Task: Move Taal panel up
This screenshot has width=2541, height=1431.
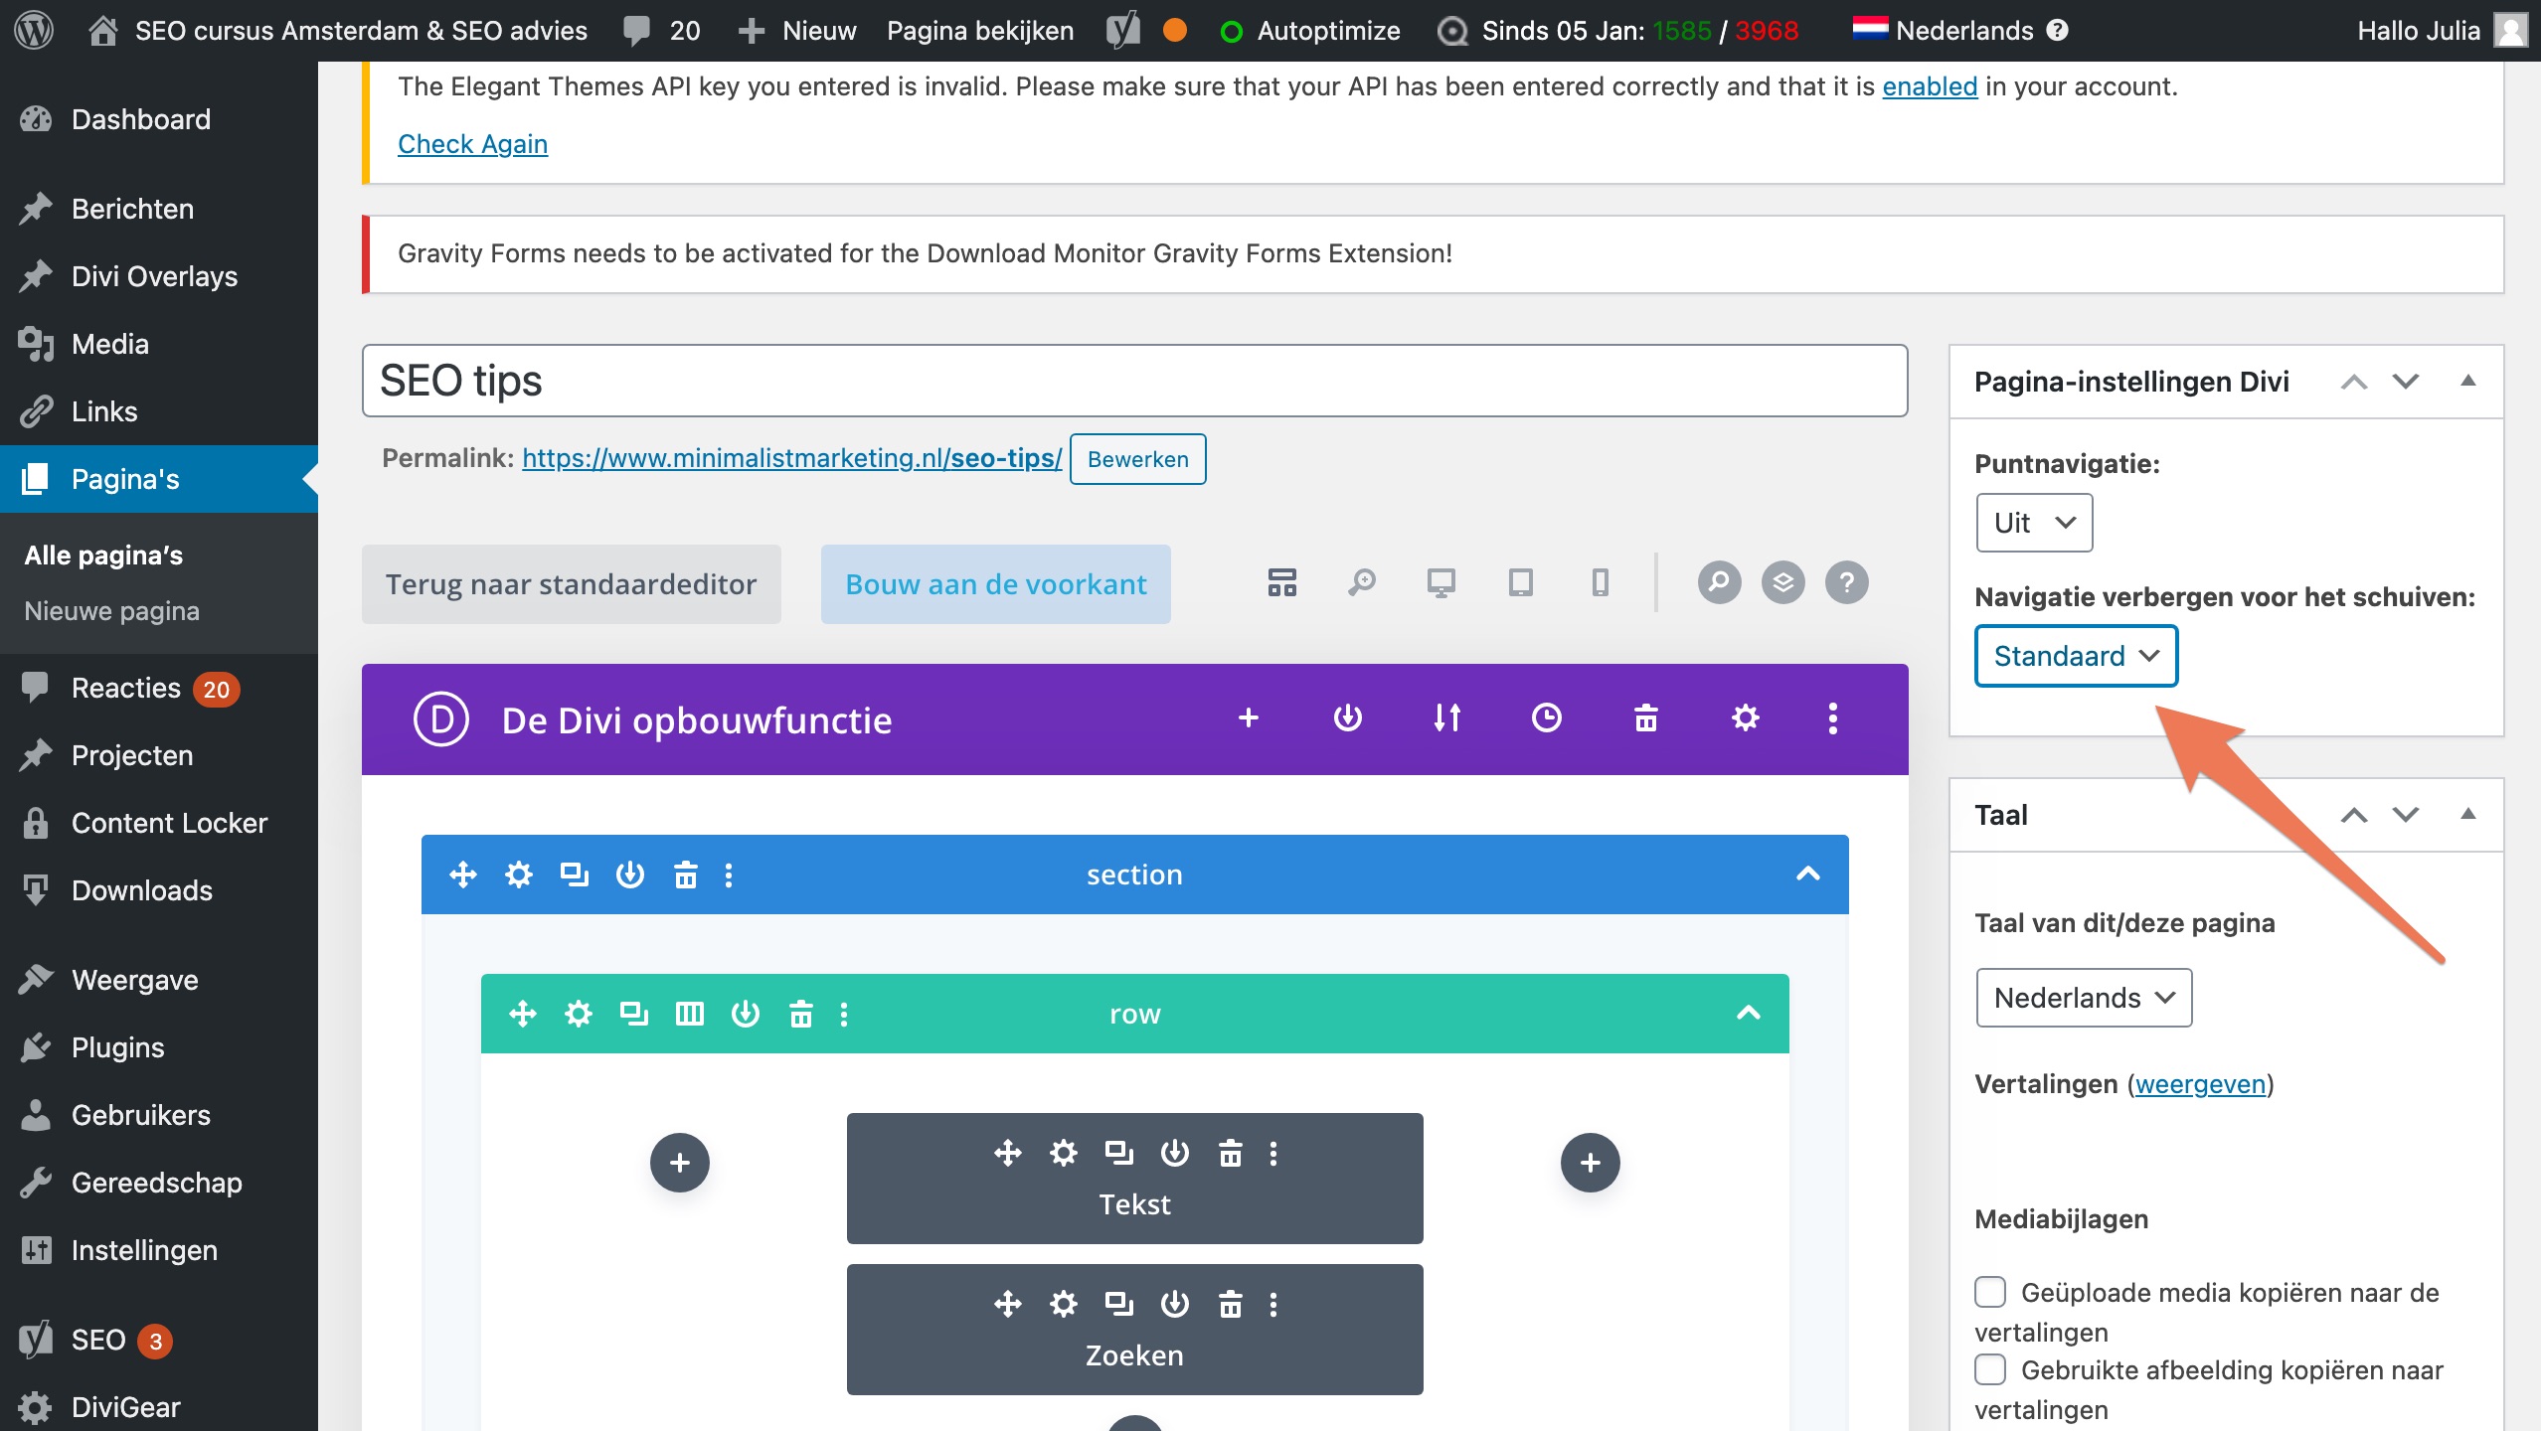Action: pos(2353,815)
